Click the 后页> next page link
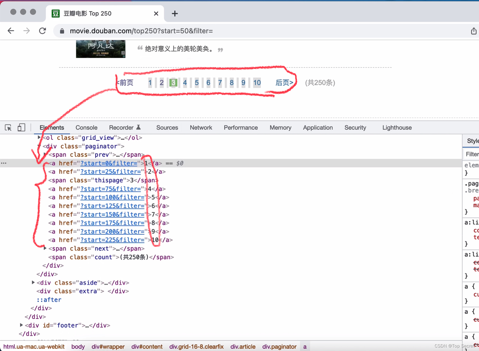Screen dimensions: 479x351 284,83
